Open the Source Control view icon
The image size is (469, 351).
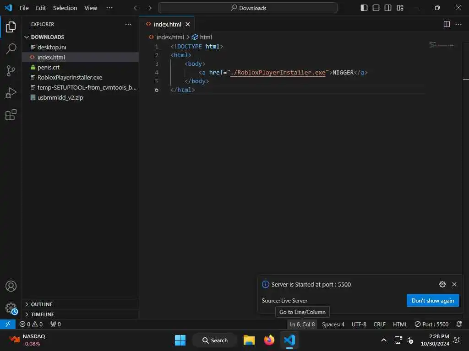click(11, 71)
